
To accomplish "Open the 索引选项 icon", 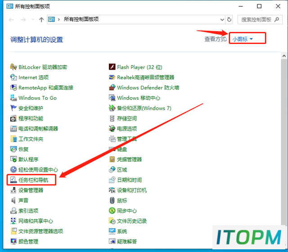I will (13, 211).
